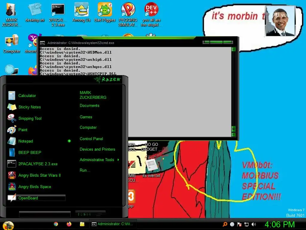Image resolution: width=306 pixels, height=230 pixels.
Task: Launch the 2PACAL... 2.3.exe desktop icon
Action: point(58,15)
